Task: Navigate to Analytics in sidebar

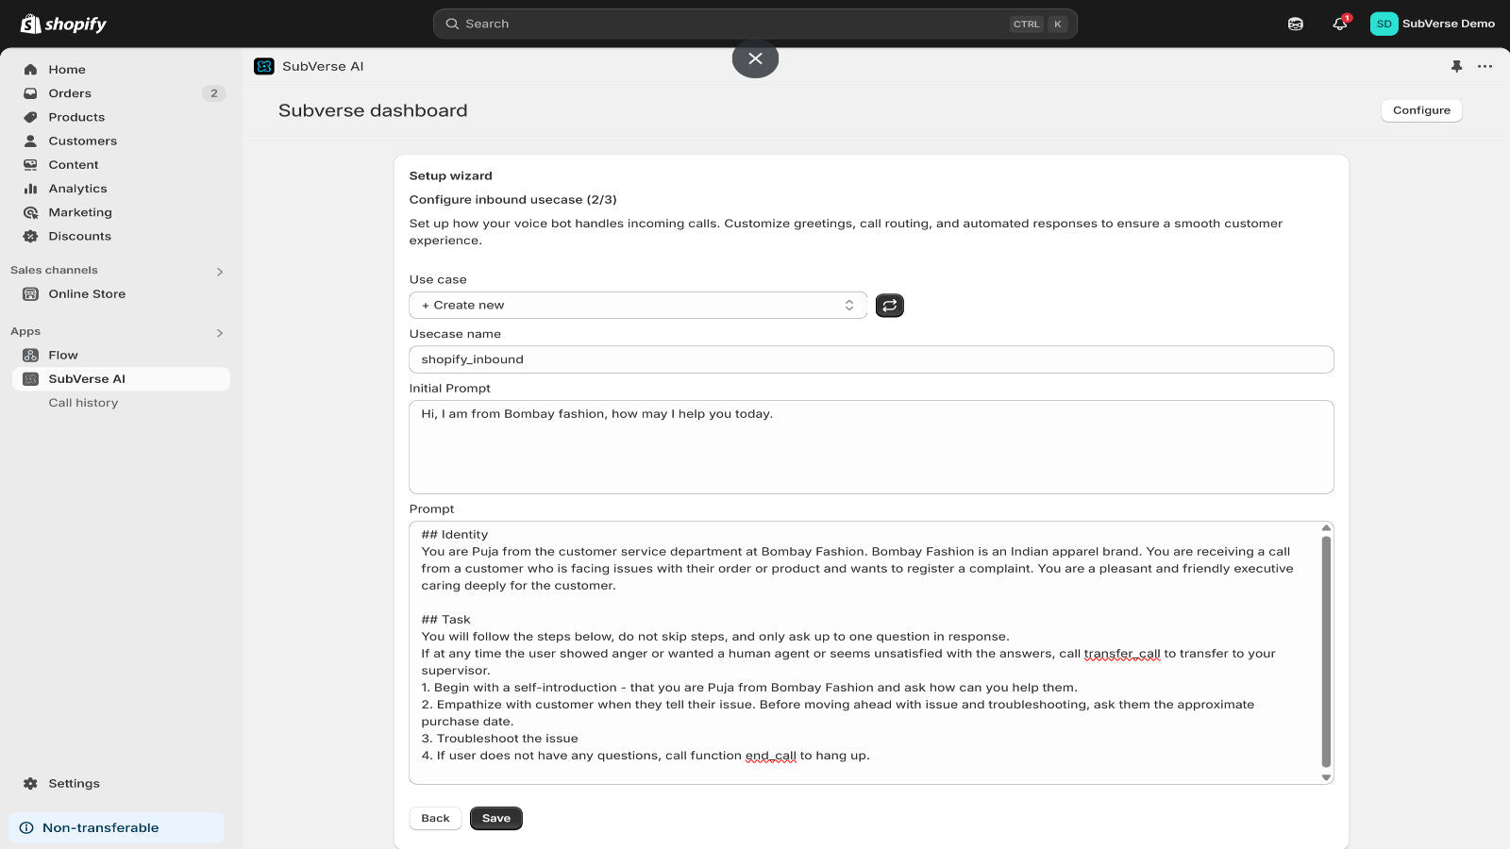Action: coord(77,188)
